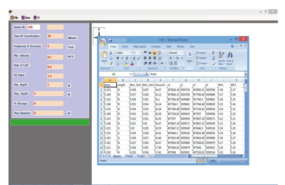Switch to the Insert ribbon tab

[x=125, y=46]
